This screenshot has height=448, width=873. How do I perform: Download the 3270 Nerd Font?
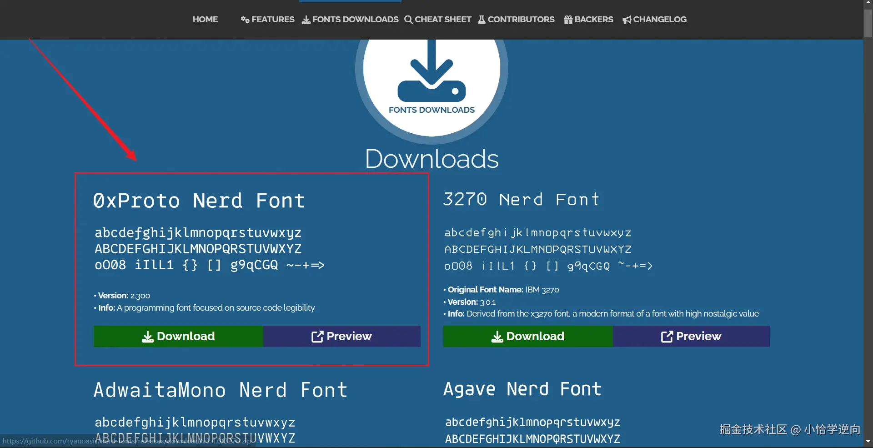tap(528, 336)
